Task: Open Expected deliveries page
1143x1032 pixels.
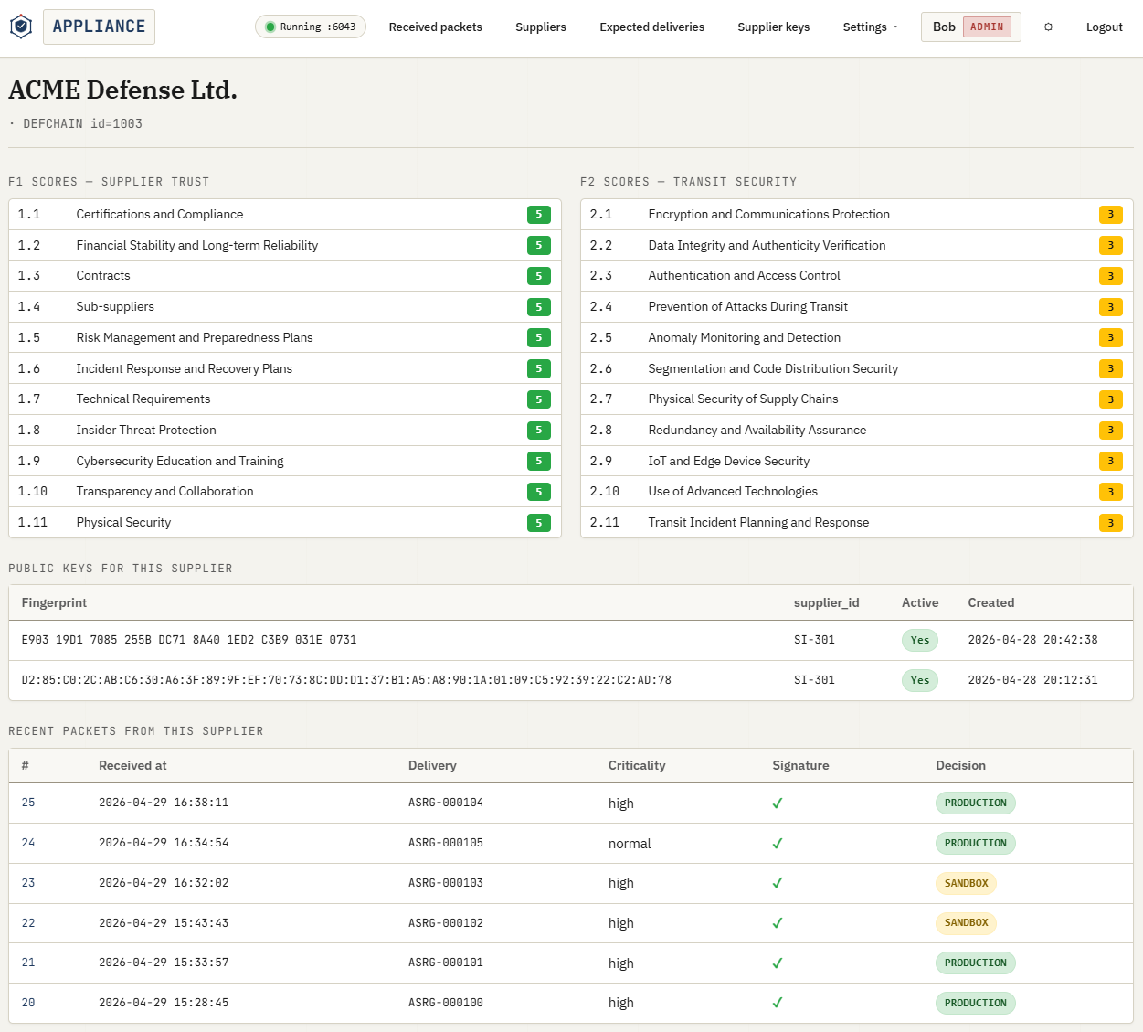Action: [652, 27]
